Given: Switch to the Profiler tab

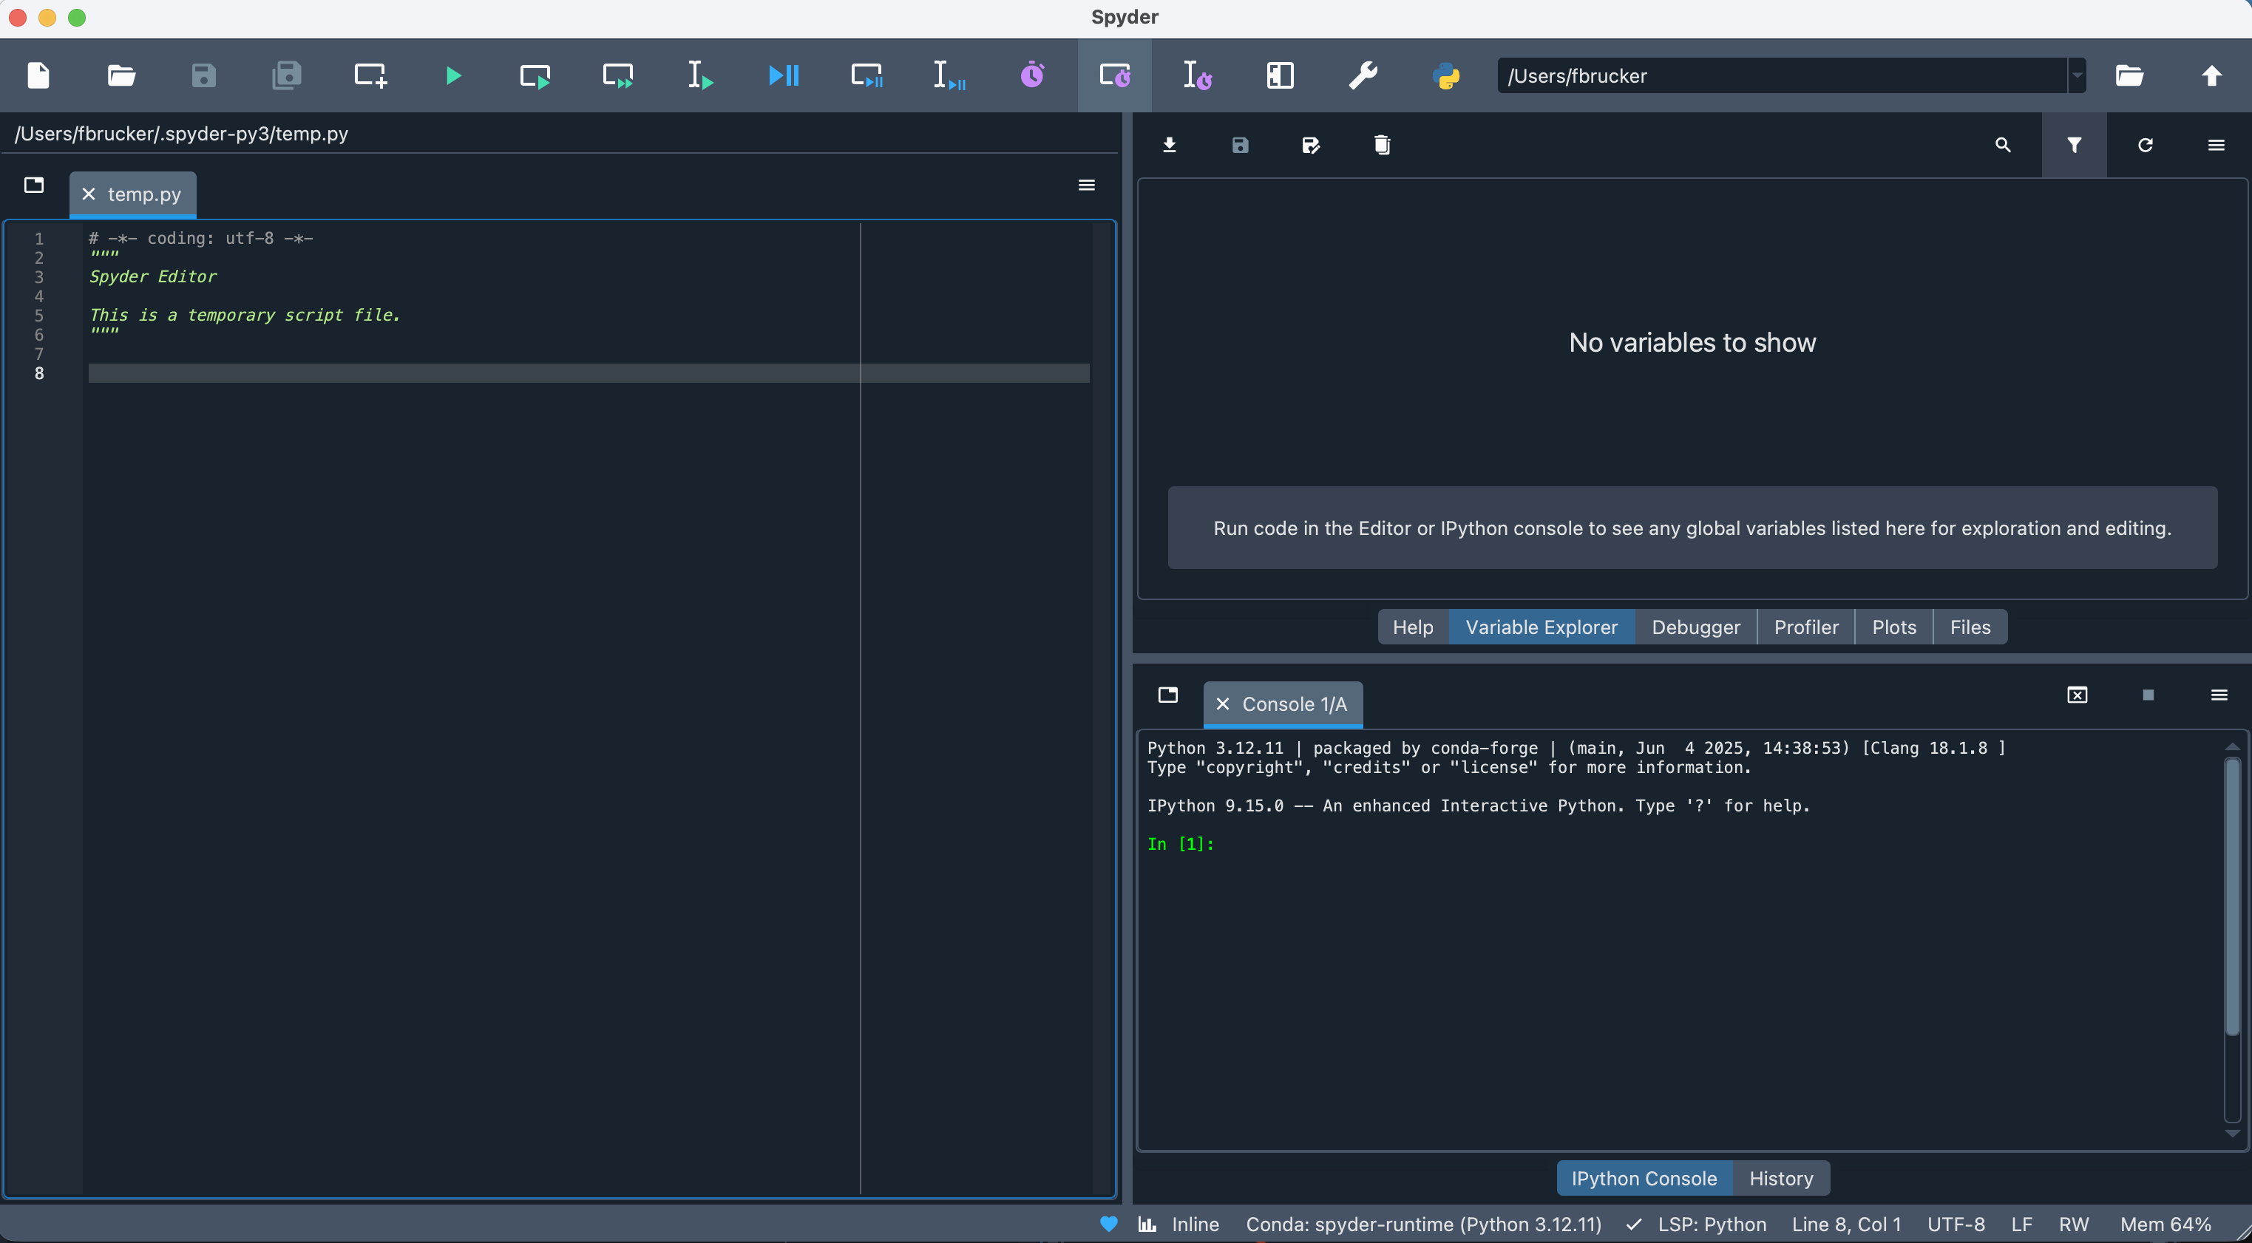Looking at the screenshot, I should pos(1806,627).
